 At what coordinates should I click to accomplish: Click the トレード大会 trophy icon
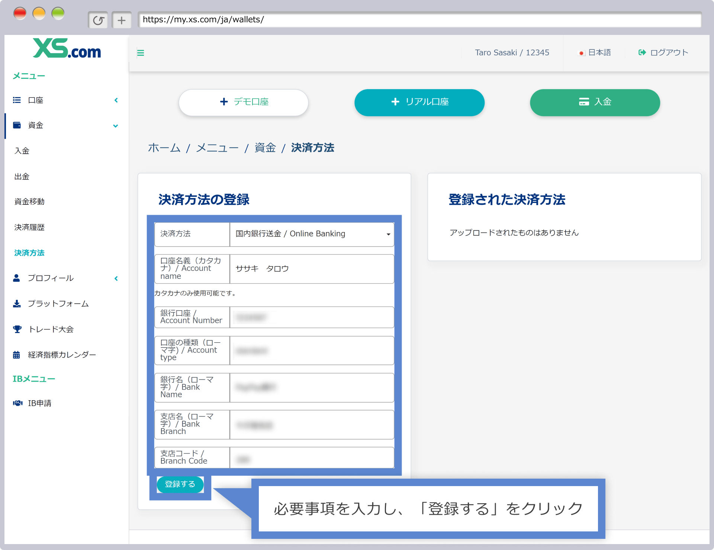tap(17, 329)
